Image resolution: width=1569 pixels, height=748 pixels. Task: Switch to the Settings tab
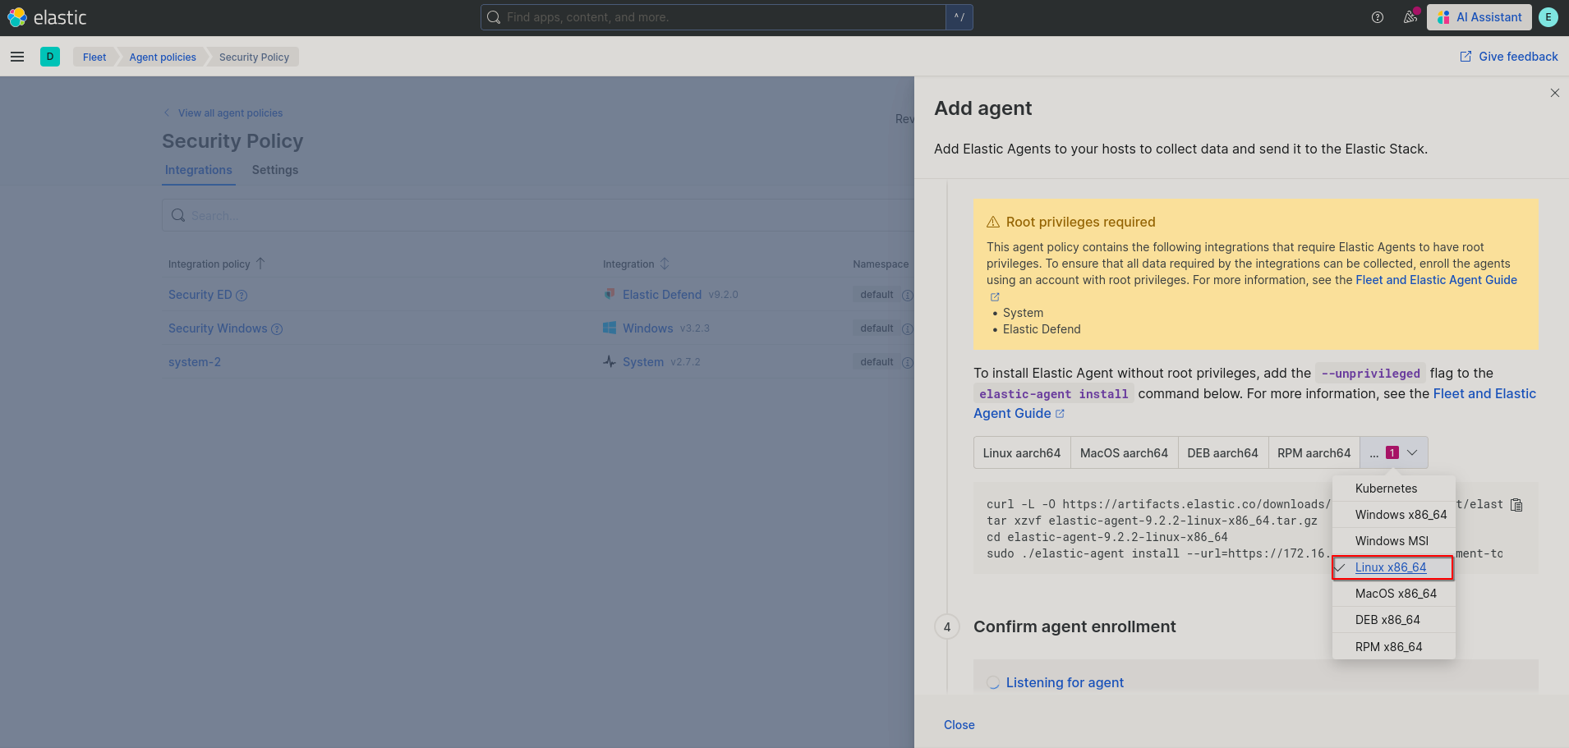click(275, 170)
